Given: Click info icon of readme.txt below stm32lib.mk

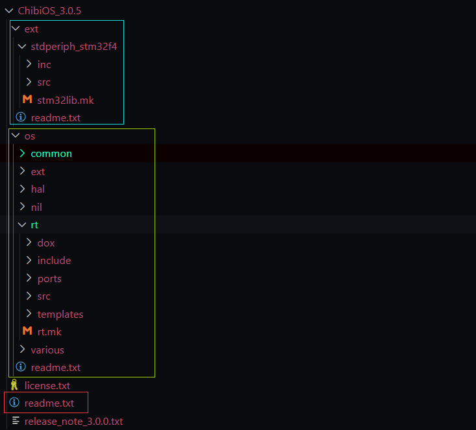Looking at the screenshot, I should (x=21, y=117).
